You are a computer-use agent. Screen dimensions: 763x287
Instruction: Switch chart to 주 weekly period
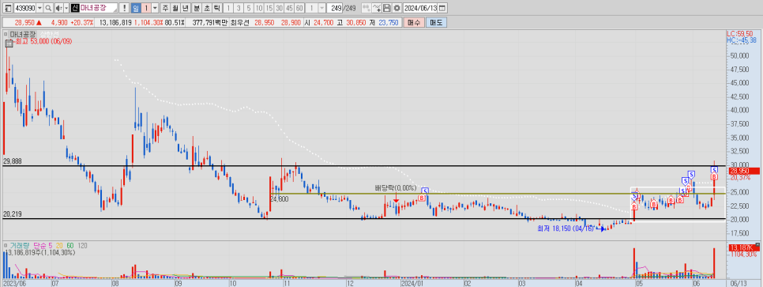coord(166,8)
